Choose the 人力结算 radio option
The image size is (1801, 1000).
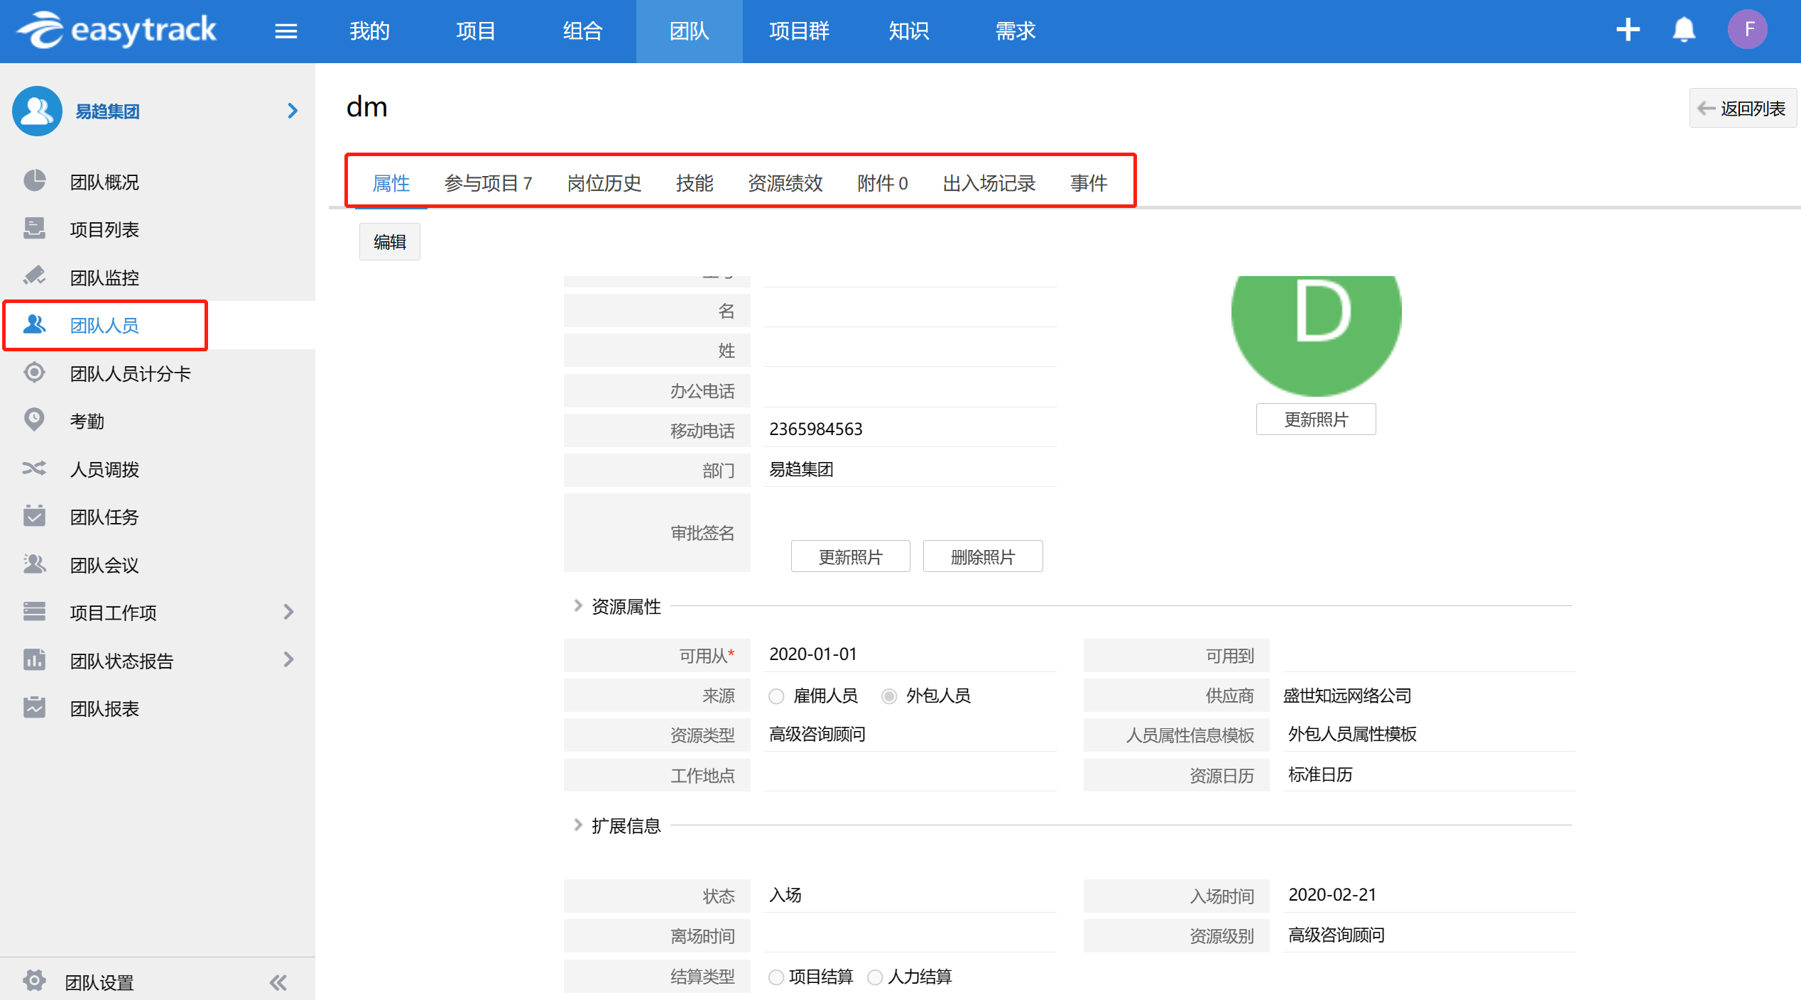click(x=875, y=977)
